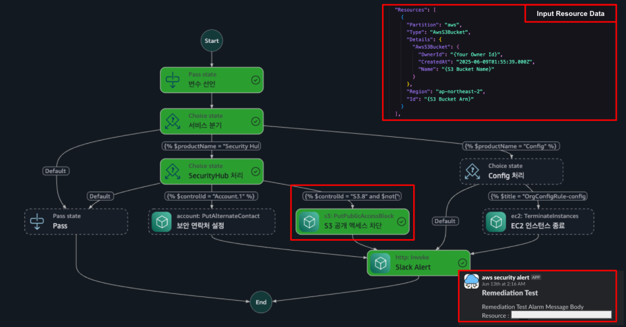Click the Jun 13th at 2:16 AM timestamp

coord(504,284)
